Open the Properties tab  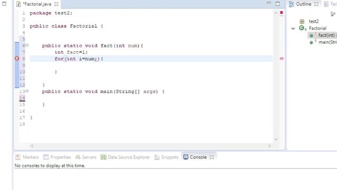point(57,157)
